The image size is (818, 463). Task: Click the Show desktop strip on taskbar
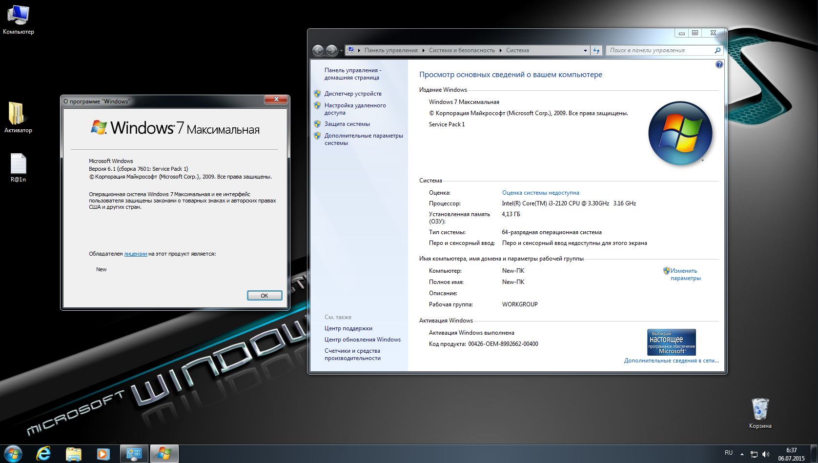coord(814,454)
